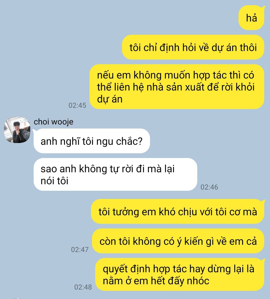The height and width of the screenshot is (299, 270).
Task: Tap the tail on 'tôi tưởng em khó chịu' bubble
Action: coord(263,201)
